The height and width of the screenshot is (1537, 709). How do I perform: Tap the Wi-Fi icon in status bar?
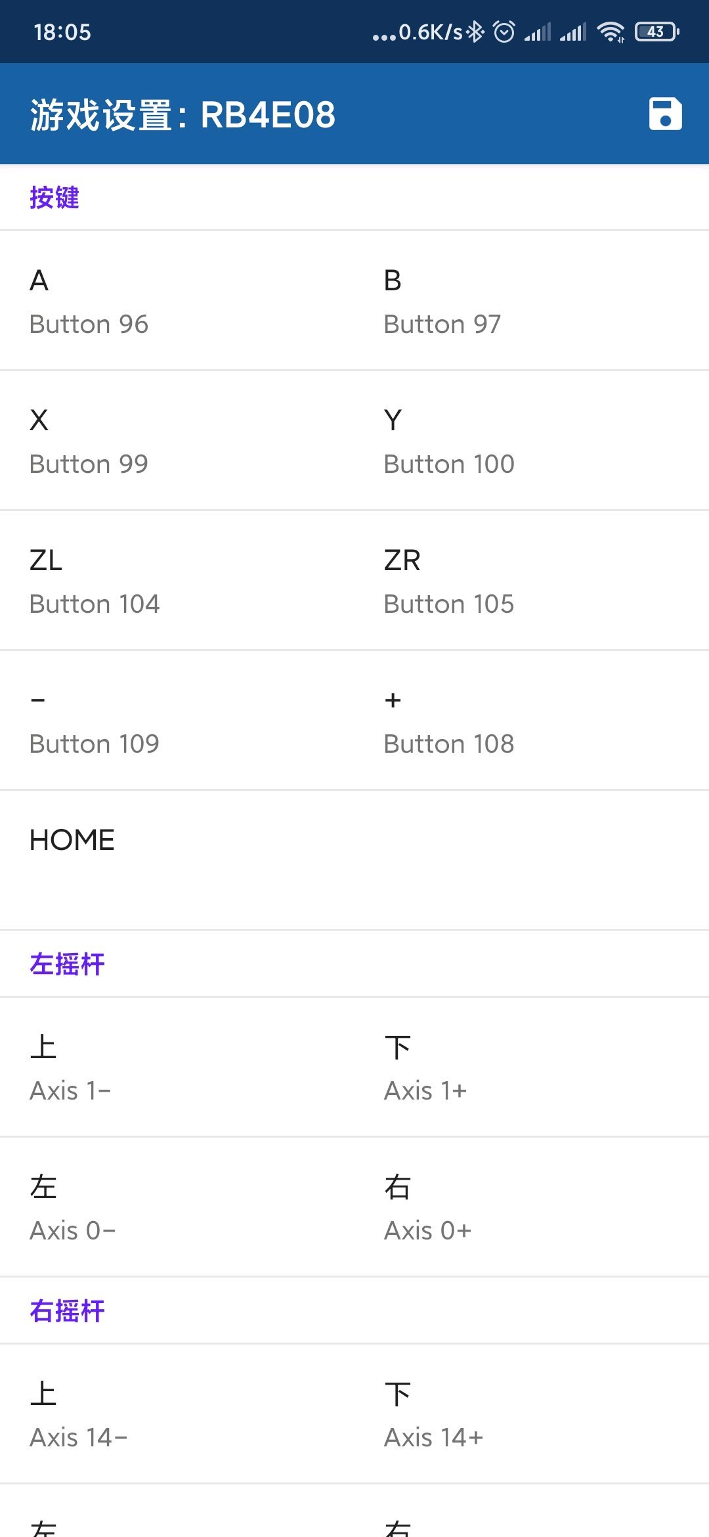pos(611,32)
